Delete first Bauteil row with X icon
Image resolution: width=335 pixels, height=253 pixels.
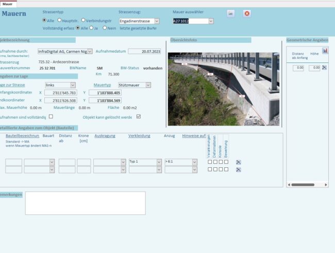point(239,162)
